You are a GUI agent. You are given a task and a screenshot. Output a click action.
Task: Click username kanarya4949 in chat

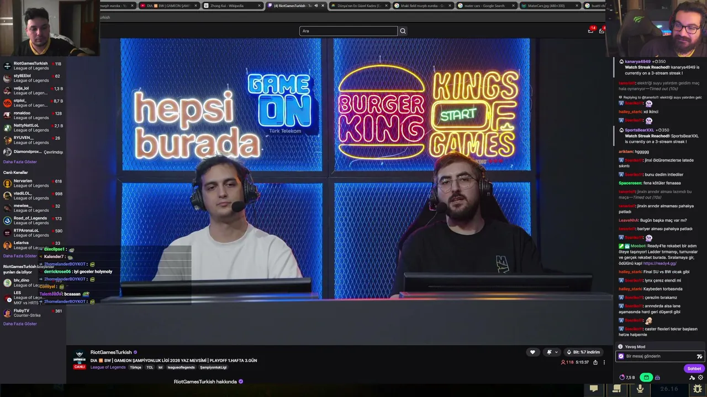638,62
